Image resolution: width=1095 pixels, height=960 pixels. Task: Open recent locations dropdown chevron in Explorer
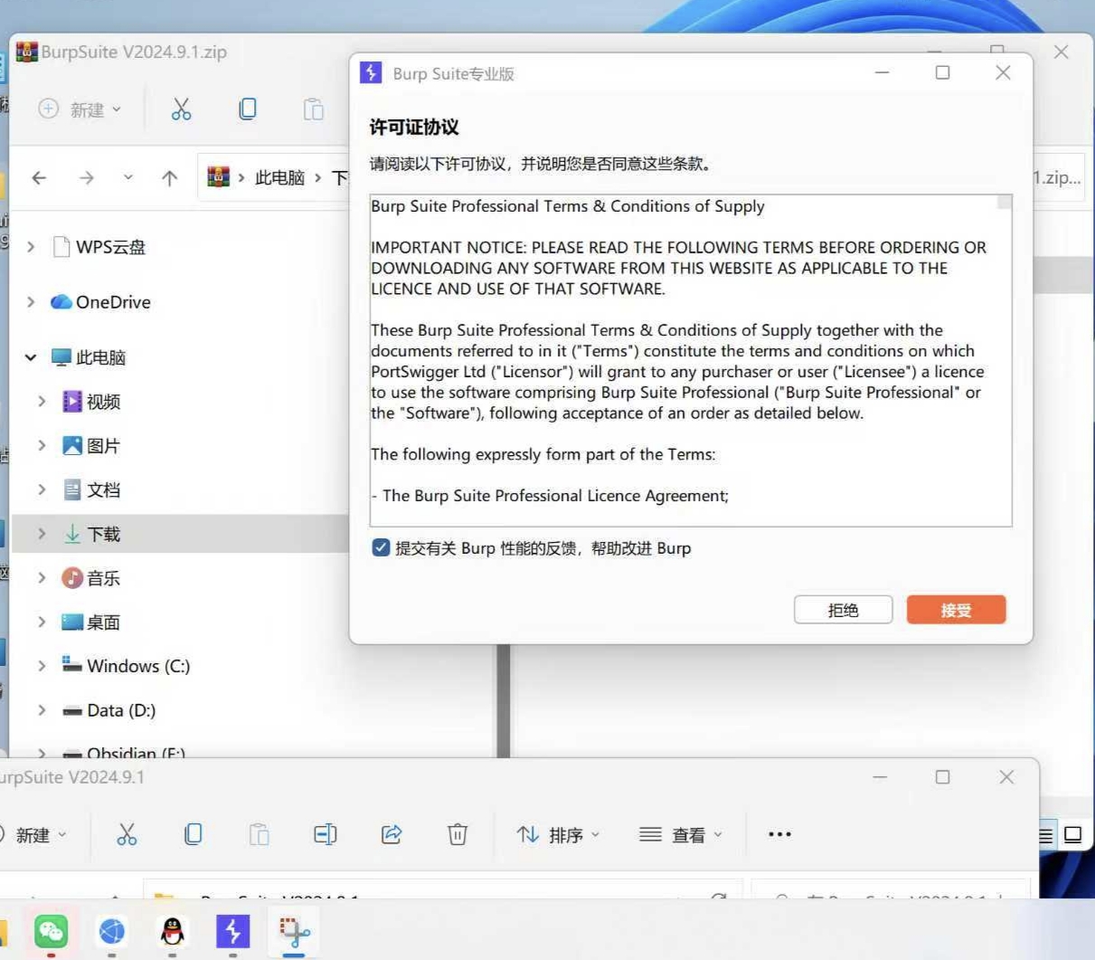pyautogui.click(x=127, y=177)
